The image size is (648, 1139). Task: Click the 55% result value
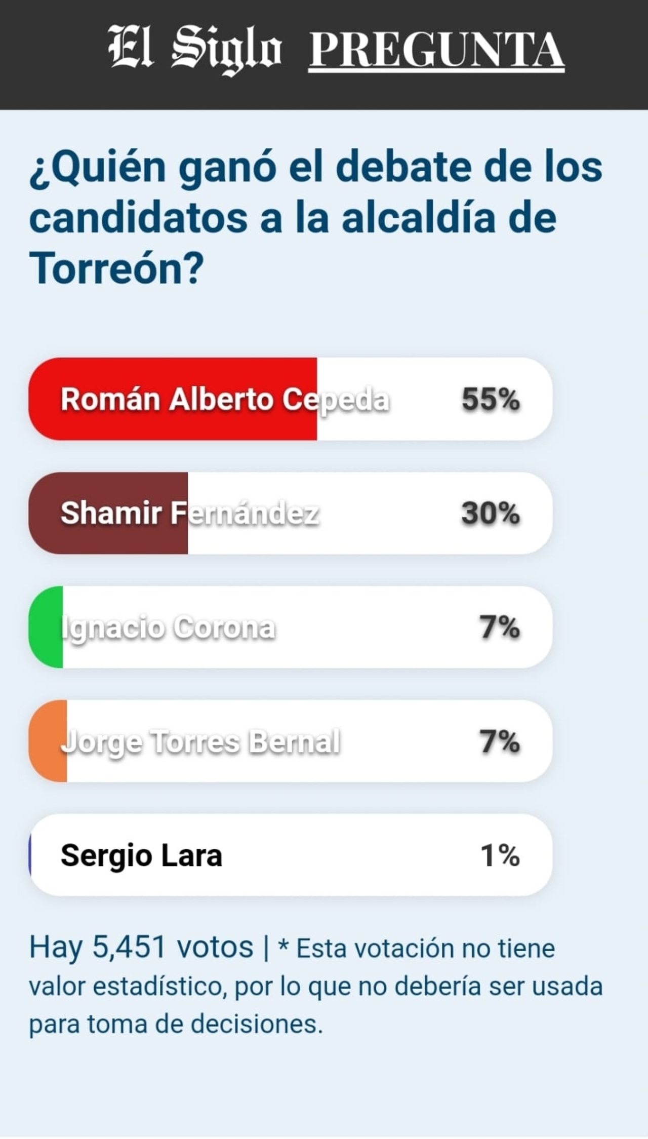(490, 400)
